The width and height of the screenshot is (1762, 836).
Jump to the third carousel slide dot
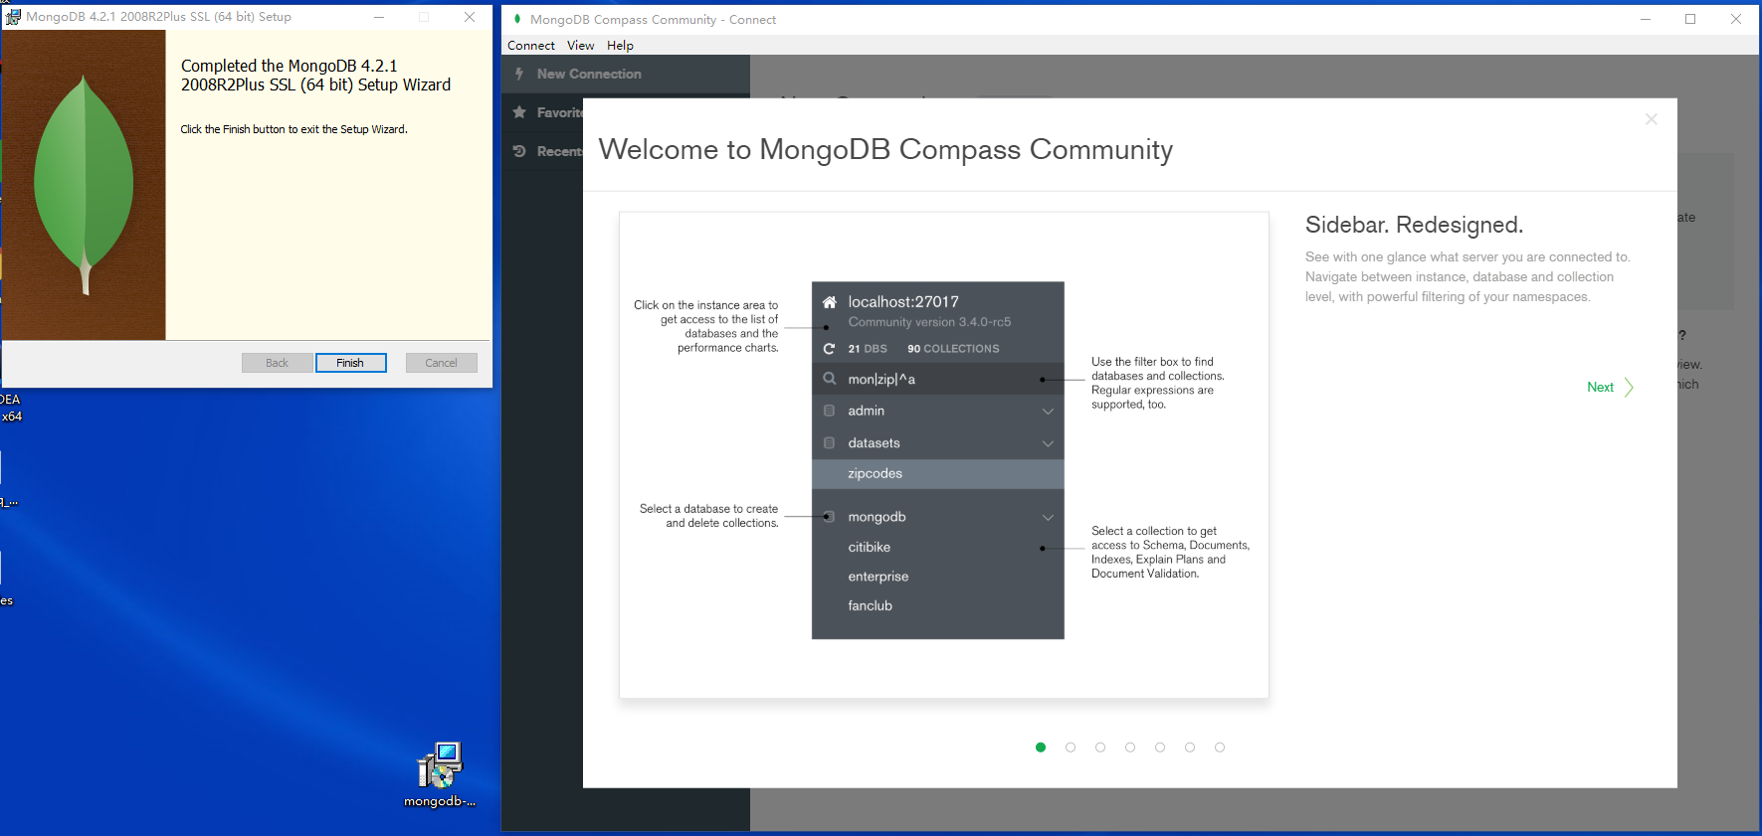(x=1100, y=748)
